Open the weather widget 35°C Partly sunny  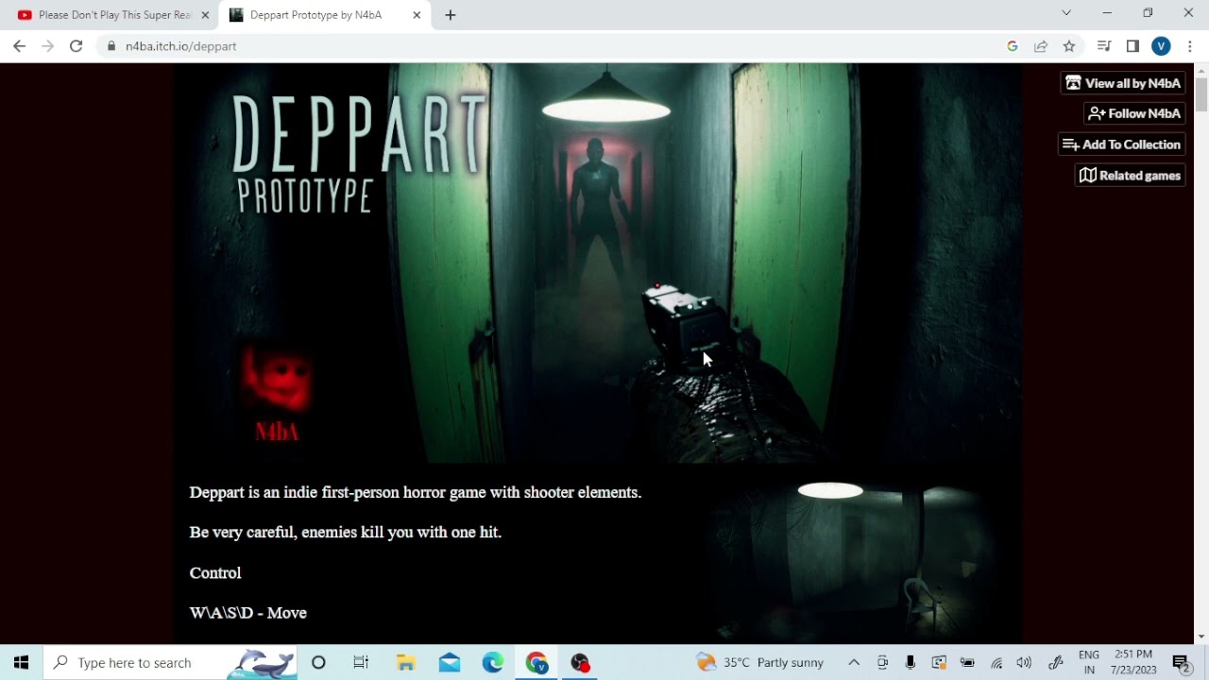[760, 662]
